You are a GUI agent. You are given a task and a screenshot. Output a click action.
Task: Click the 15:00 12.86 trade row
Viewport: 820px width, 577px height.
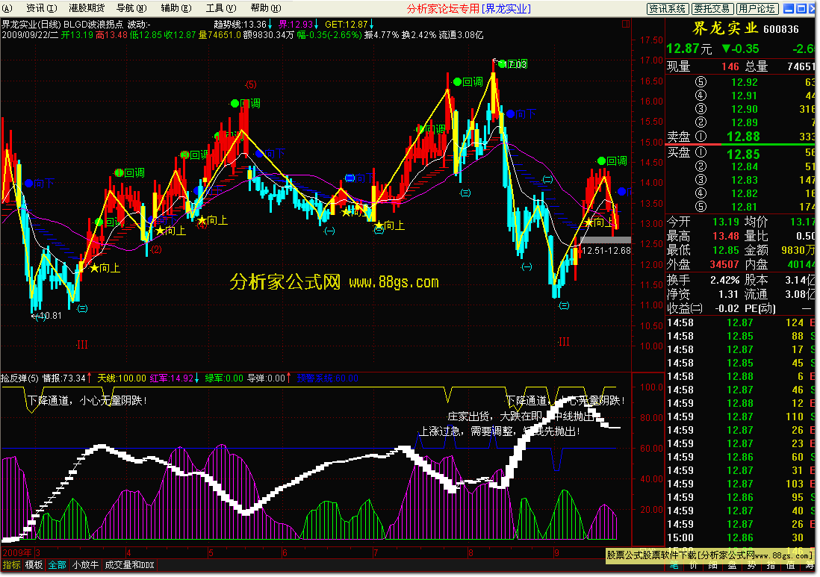tap(740, 537)
